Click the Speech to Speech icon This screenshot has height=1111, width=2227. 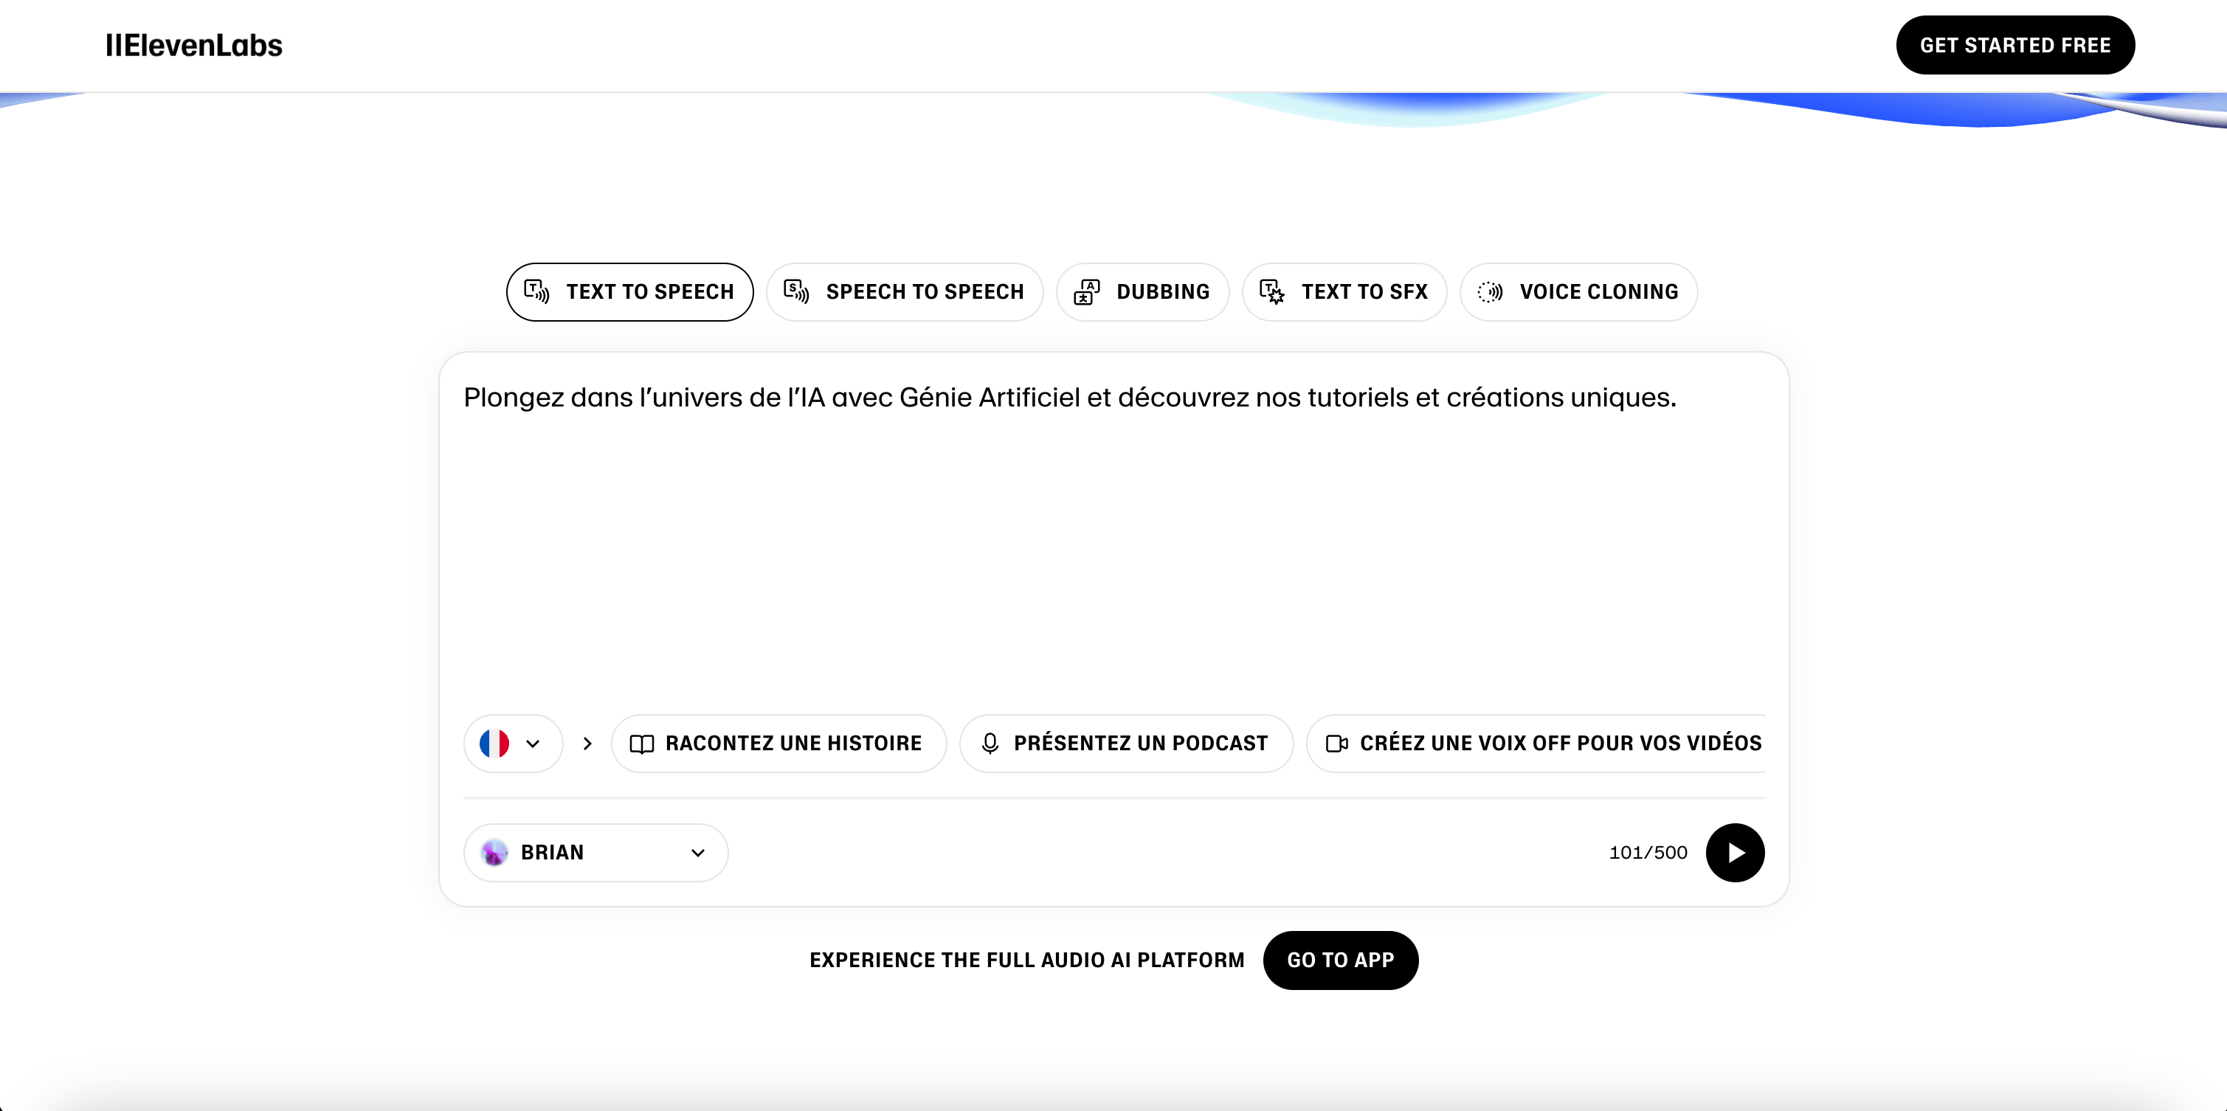(796, 291)
